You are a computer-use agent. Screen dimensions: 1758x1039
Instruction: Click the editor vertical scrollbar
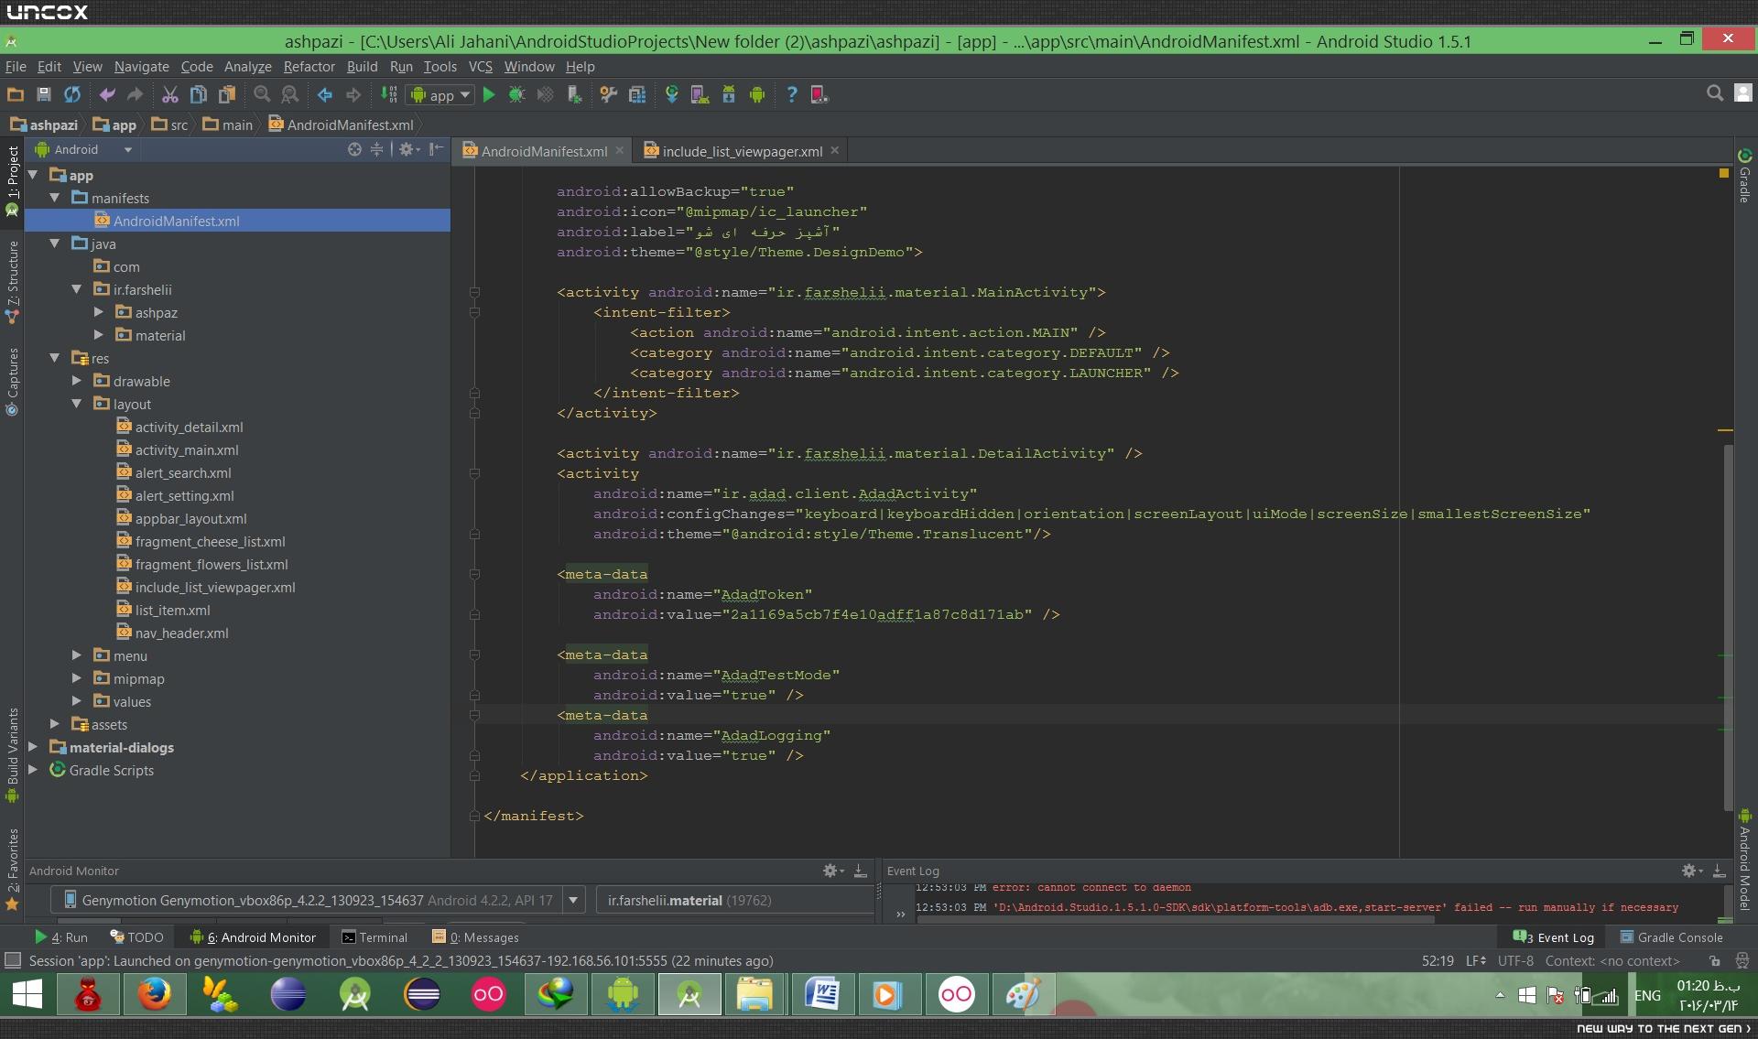point(1729,627)
